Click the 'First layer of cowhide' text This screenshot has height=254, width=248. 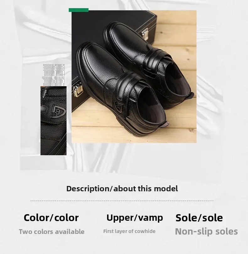tap(129, 231)
